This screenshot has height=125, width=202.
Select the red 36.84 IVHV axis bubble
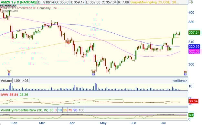coord(193,101)
